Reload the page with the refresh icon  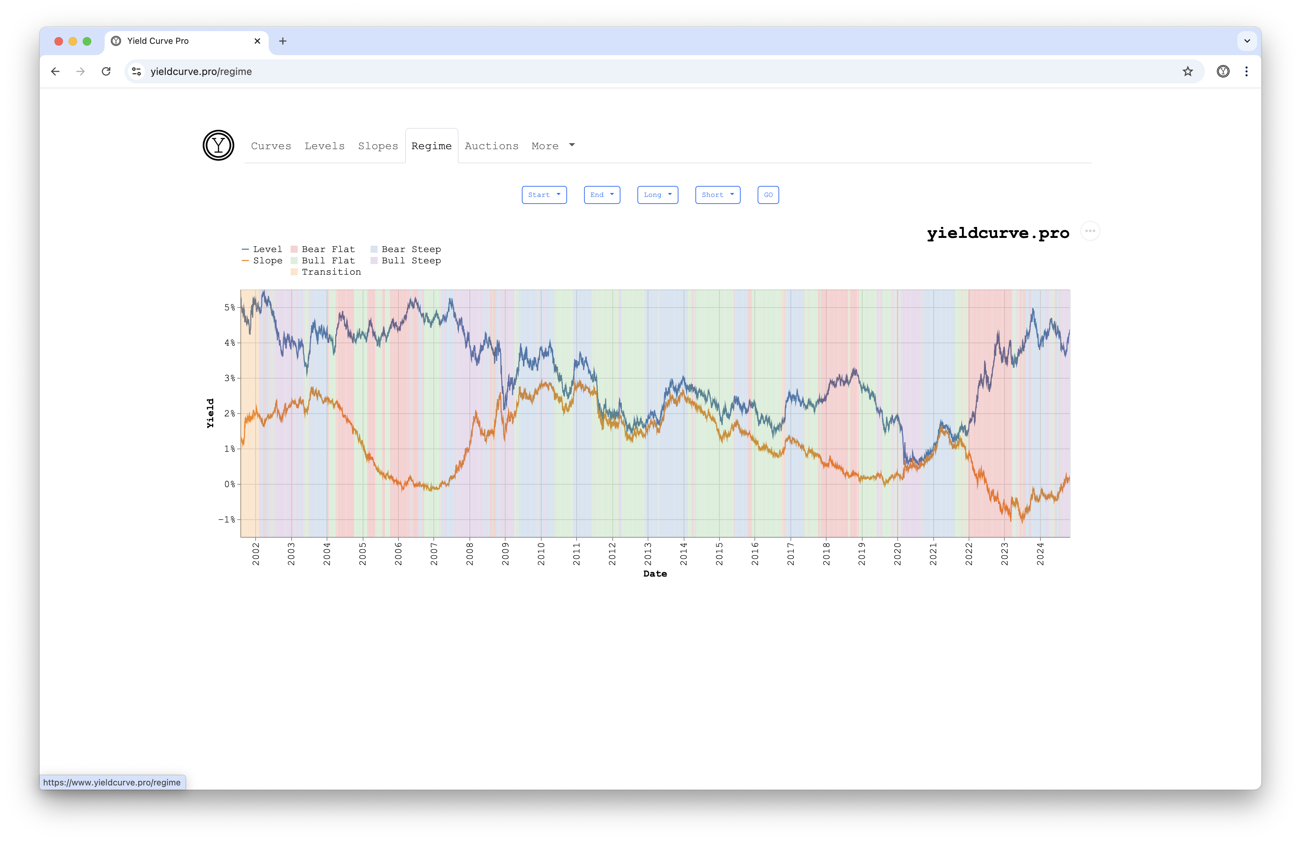[x=106, y=71]
